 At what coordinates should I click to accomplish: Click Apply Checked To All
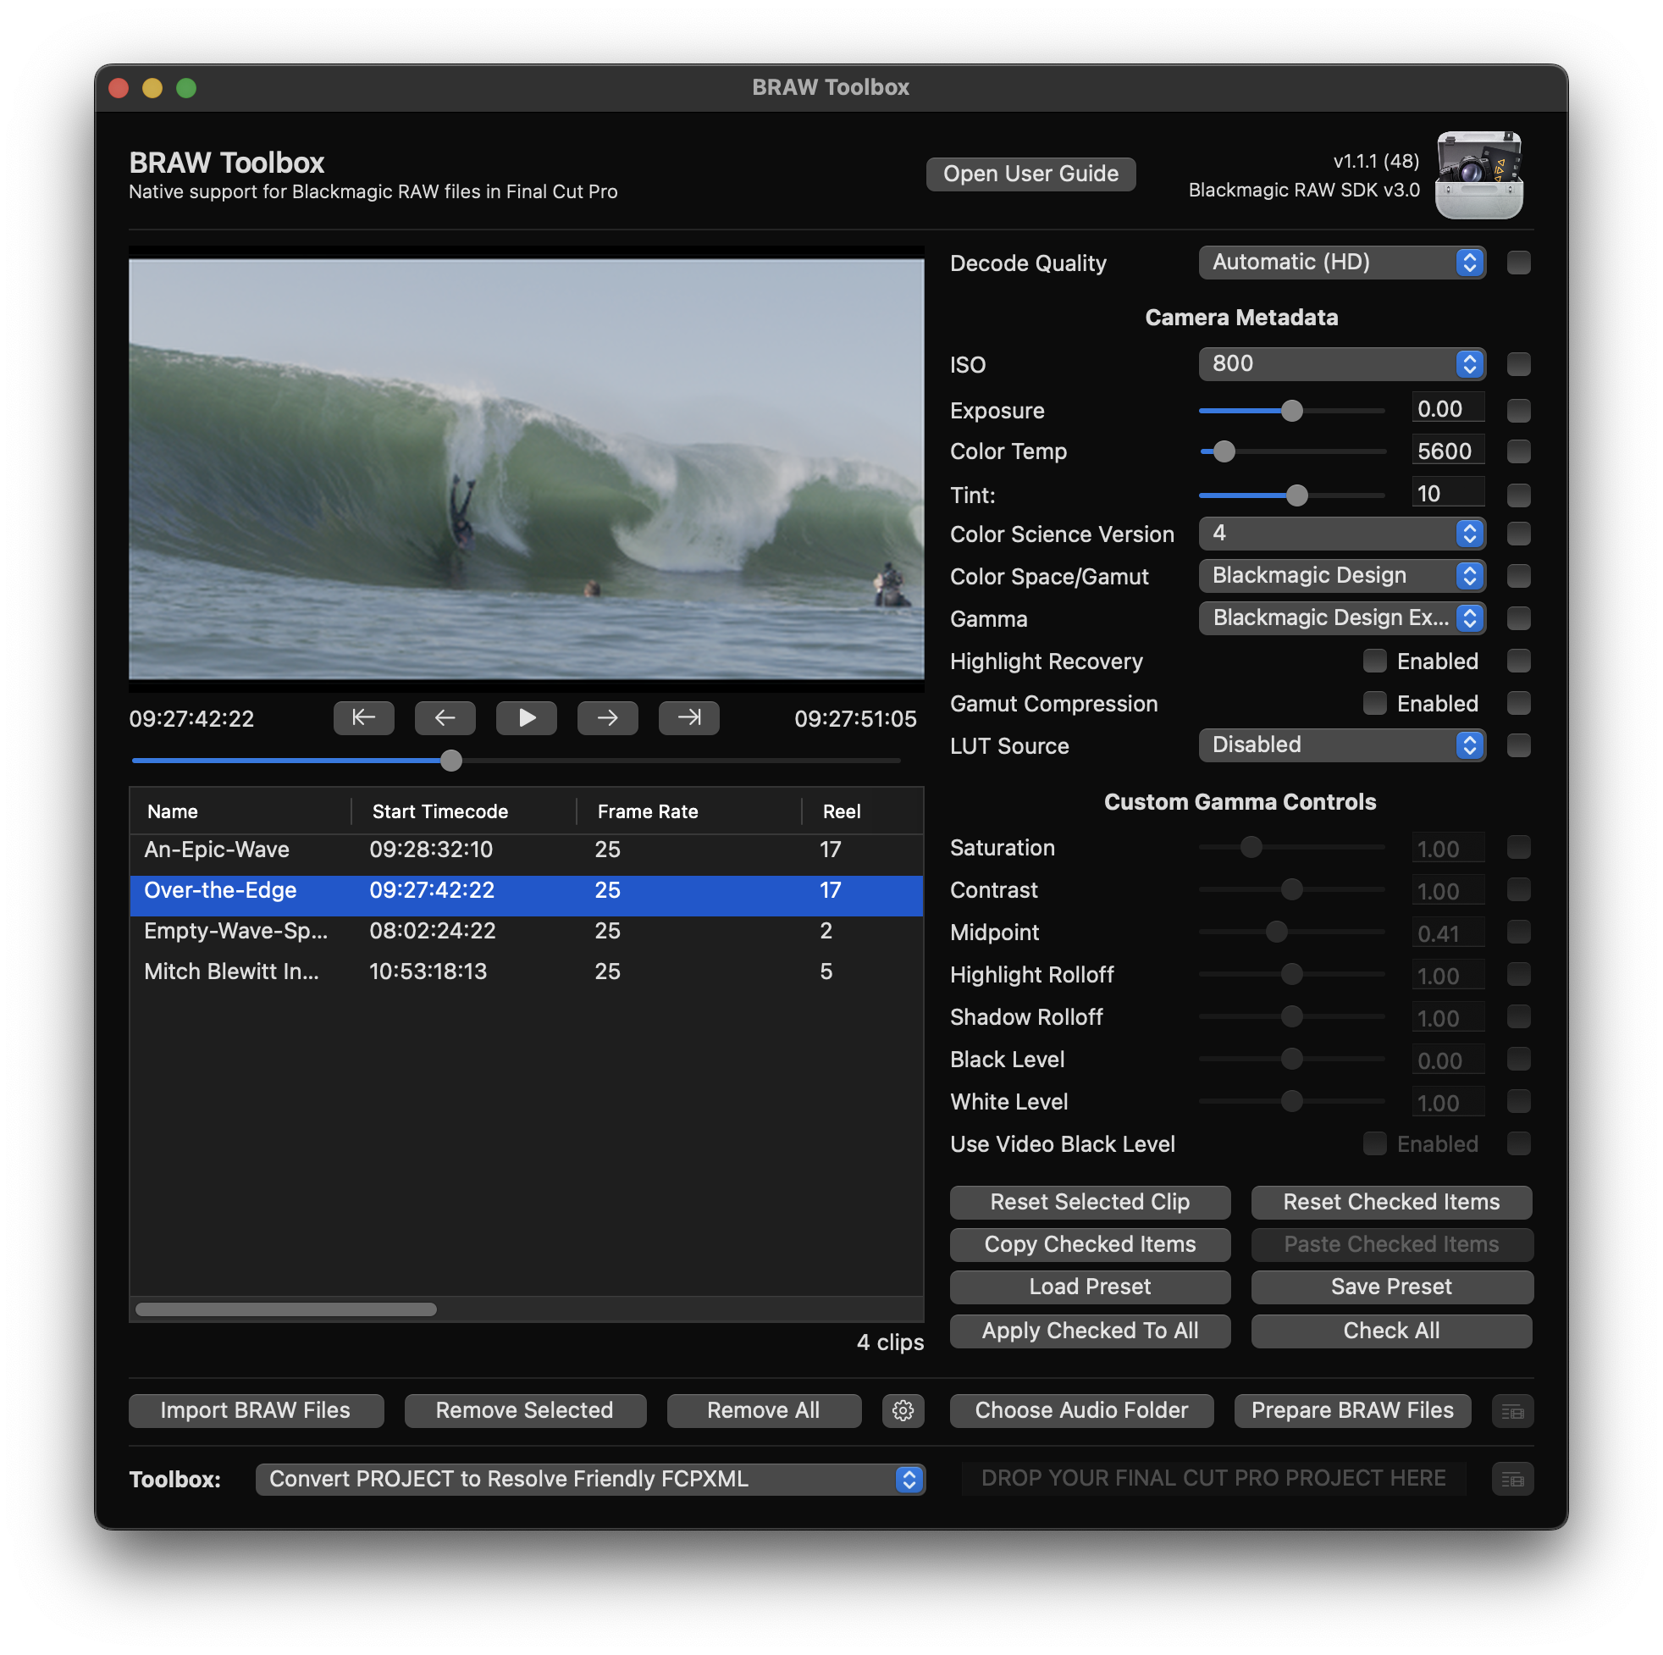[1090, 1331]
